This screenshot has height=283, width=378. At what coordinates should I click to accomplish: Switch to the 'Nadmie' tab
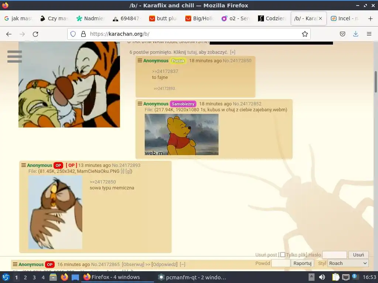pos(91,18)
